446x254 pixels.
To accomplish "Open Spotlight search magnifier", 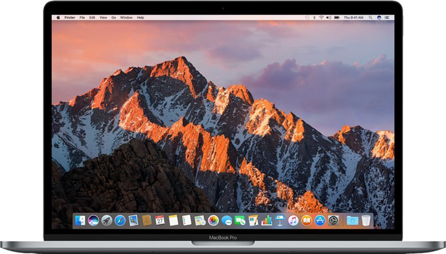I will coord(371,17).
